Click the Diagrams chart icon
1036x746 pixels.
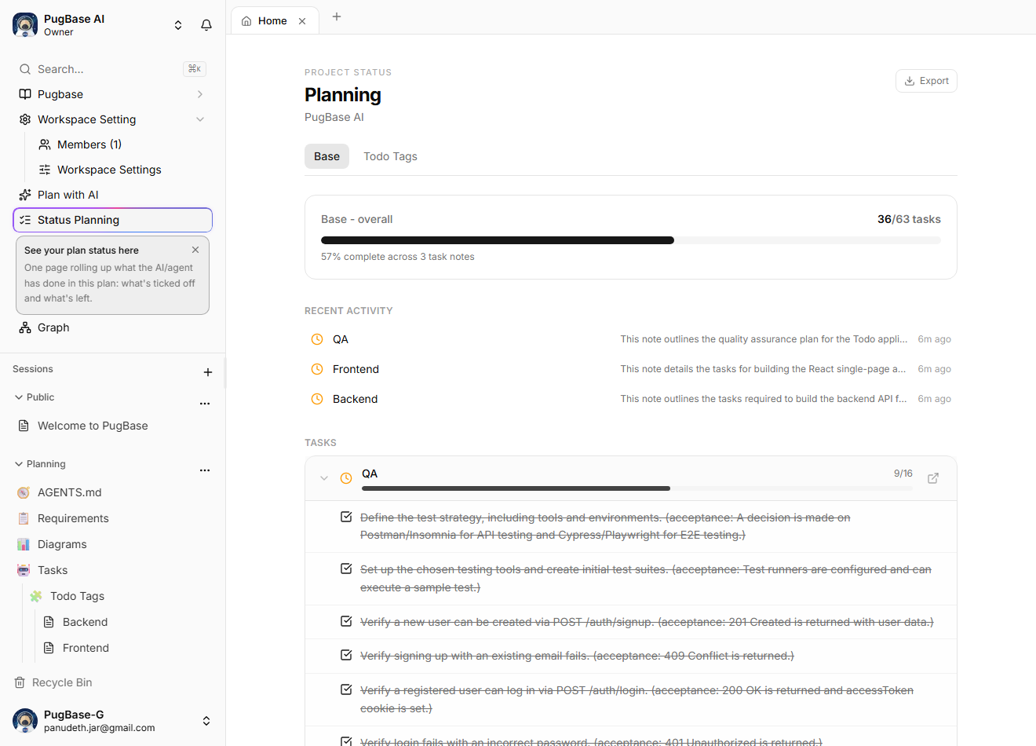(x=24, y=544)
